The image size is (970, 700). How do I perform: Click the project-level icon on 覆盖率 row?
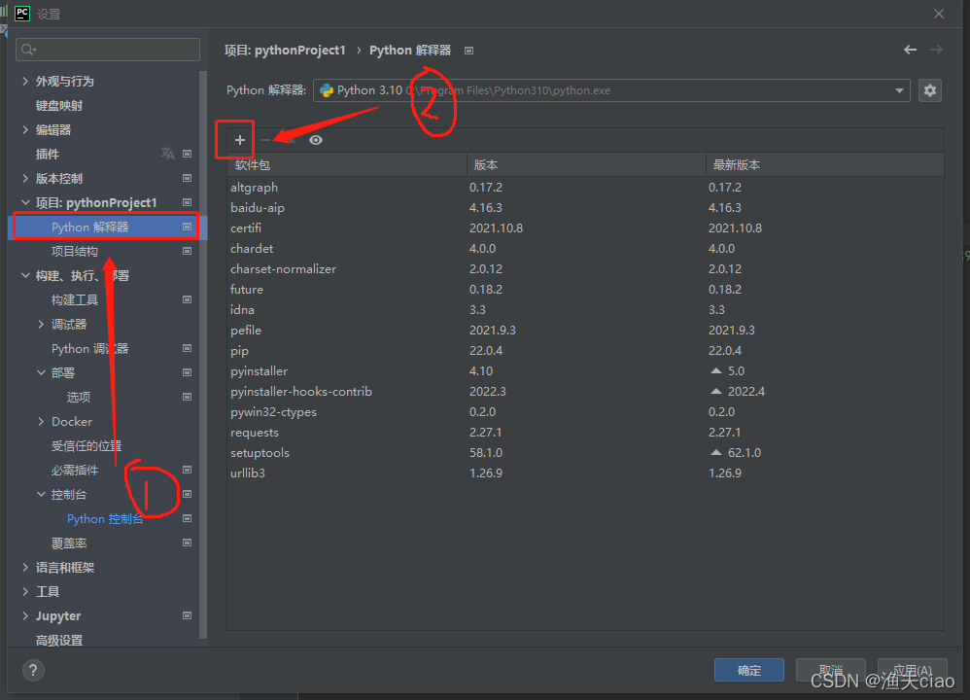[x=187, y=542]
